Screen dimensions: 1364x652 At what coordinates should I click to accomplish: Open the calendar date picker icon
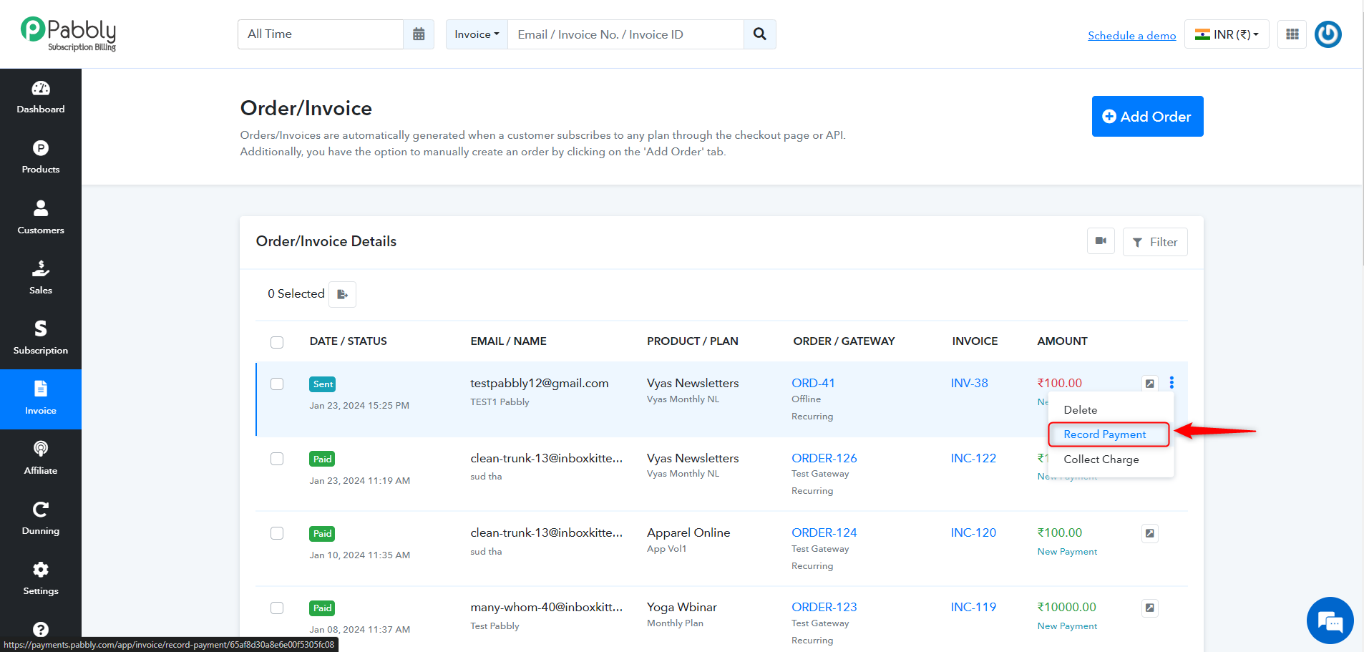(419, 34)
